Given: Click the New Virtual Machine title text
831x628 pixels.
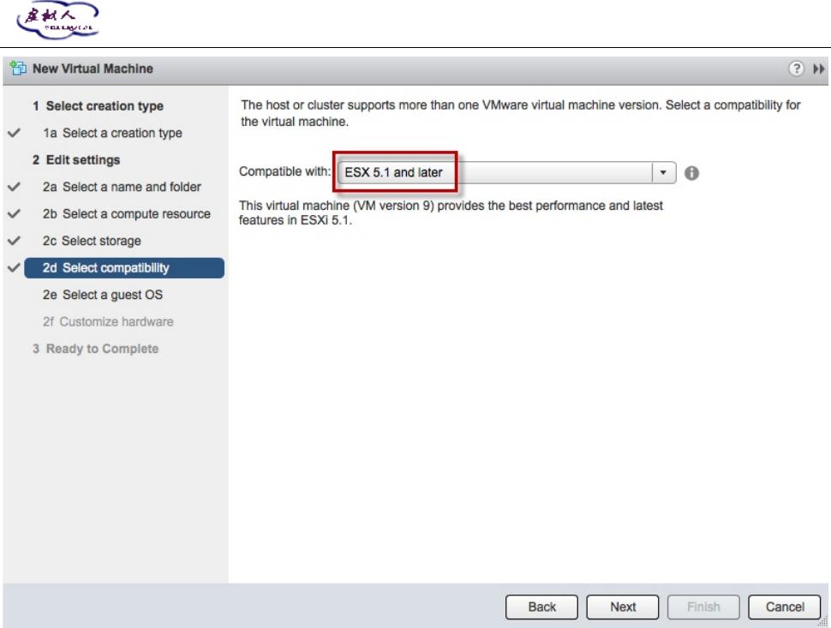Looking at the screenshot, I should [x=93, y=69].
